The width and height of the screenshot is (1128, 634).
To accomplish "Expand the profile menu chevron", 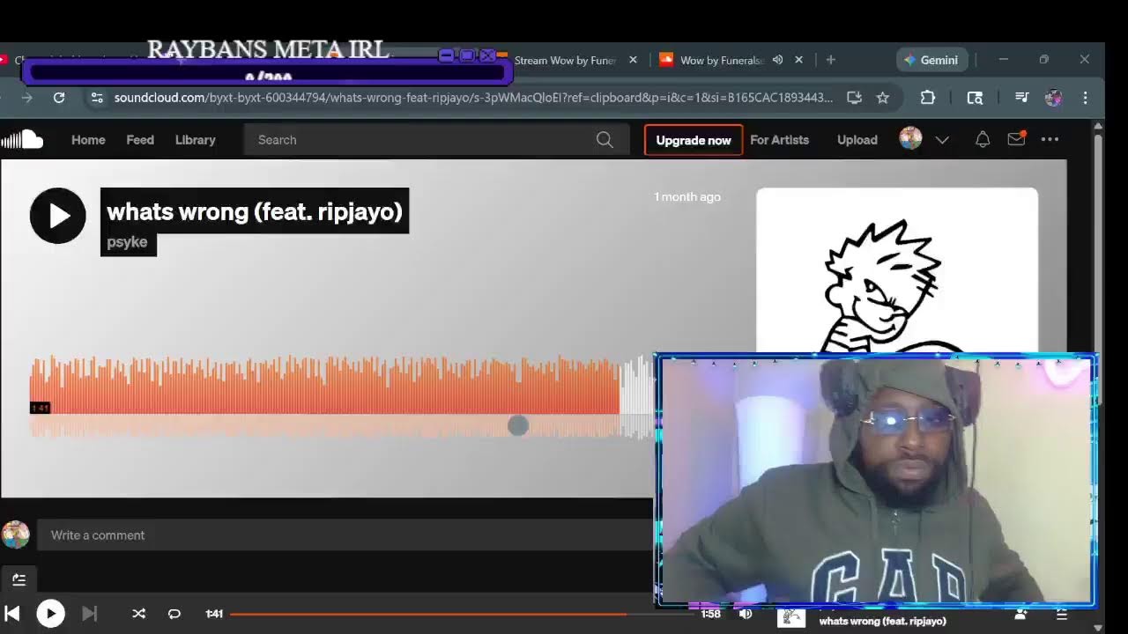I will [942, 140].
